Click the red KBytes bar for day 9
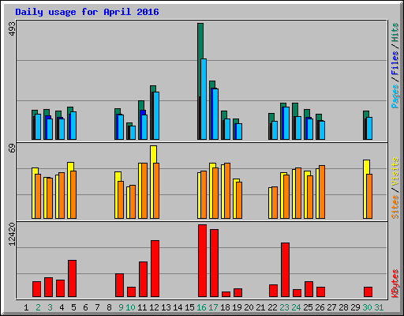 [119, 285]
